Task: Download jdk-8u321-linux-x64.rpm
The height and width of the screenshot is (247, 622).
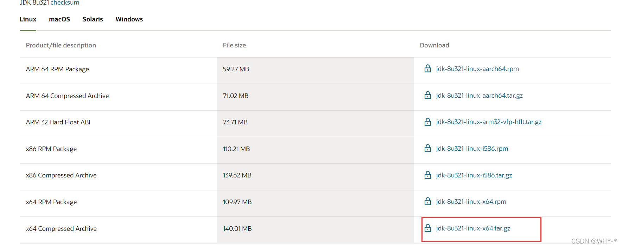Action: coord(471,202)
